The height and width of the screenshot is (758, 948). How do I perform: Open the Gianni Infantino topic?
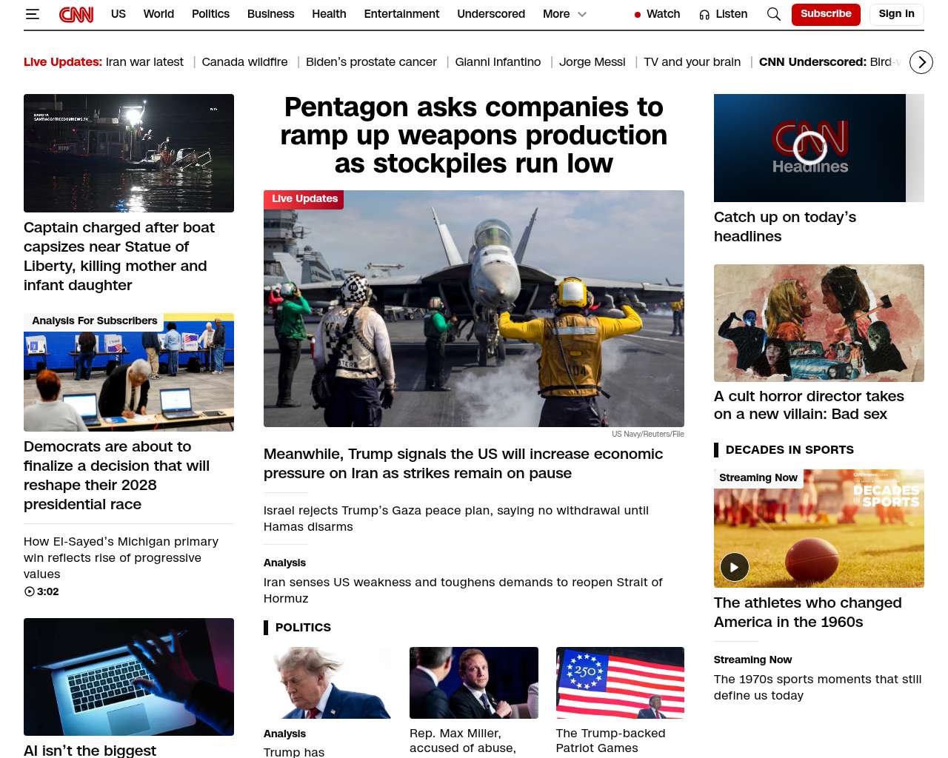click(498, 62)
